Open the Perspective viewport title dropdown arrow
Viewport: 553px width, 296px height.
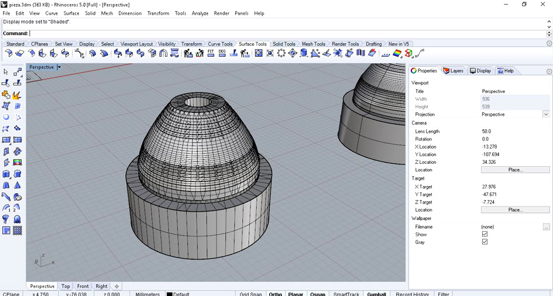[x=59, y=67]
